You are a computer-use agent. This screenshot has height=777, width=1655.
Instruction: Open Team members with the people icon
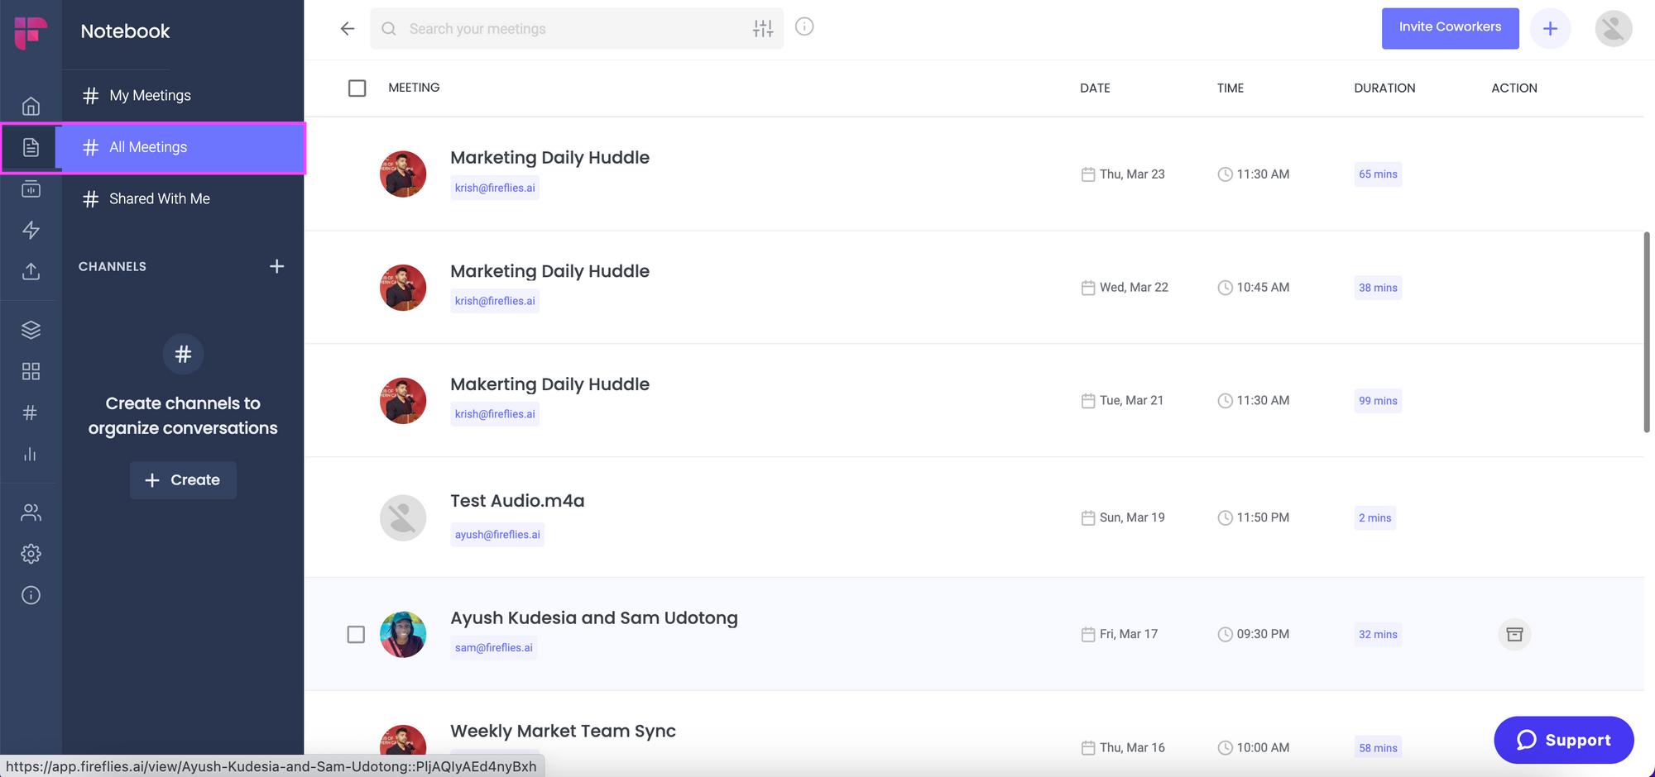coord(31,512)
